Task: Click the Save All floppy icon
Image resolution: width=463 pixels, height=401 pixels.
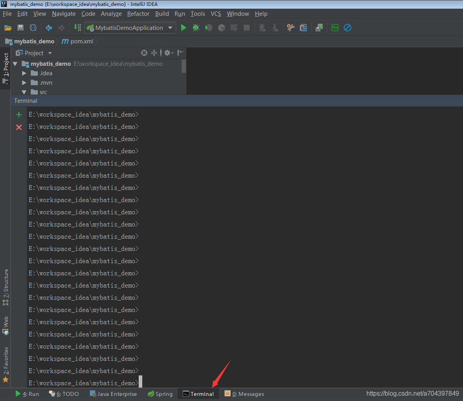Action: pyautogui.click(x=20, y=28)
